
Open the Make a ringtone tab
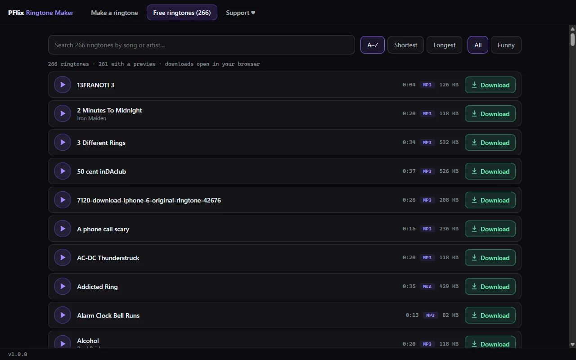(x=114, y=13)
